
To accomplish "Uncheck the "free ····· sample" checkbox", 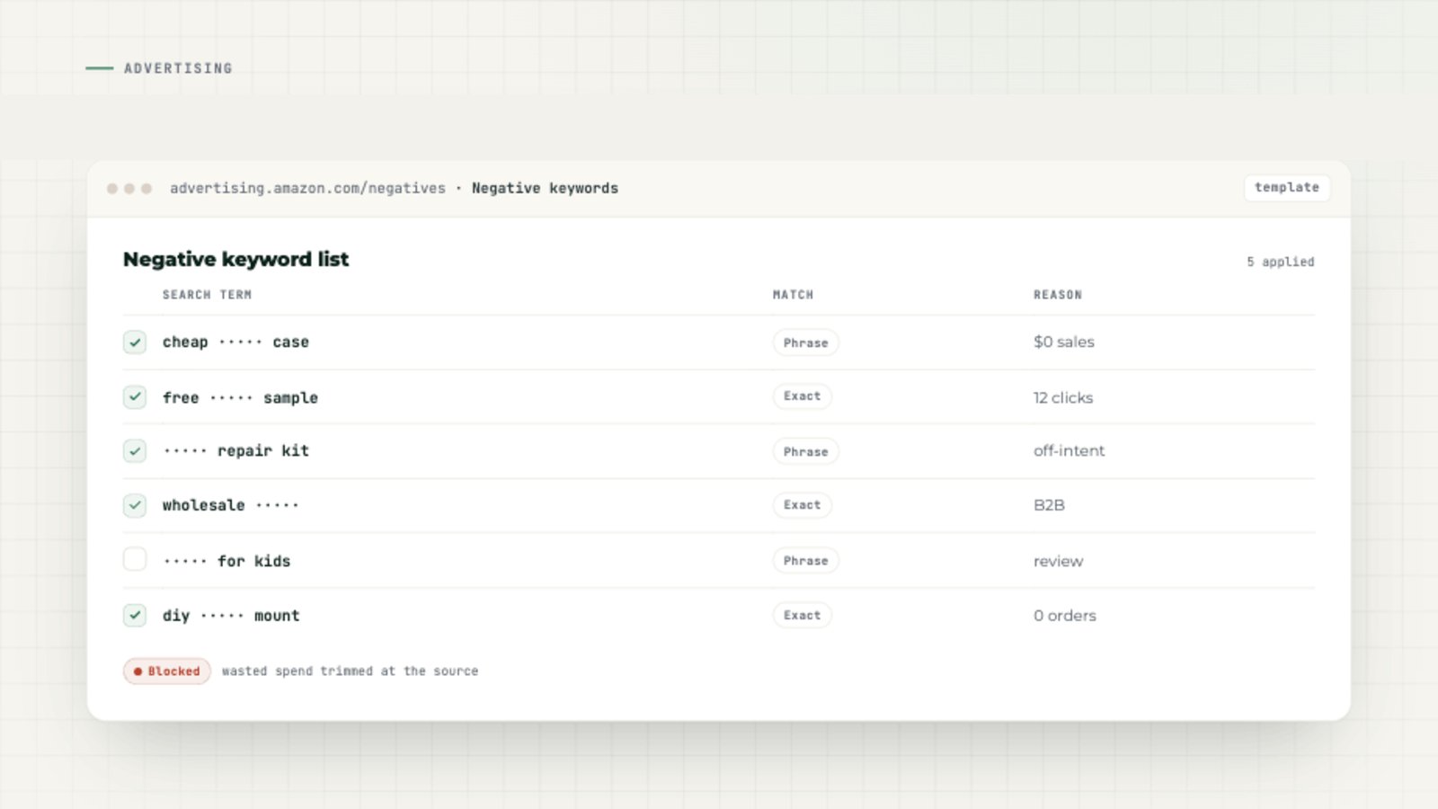I will [x=135, y=396].
